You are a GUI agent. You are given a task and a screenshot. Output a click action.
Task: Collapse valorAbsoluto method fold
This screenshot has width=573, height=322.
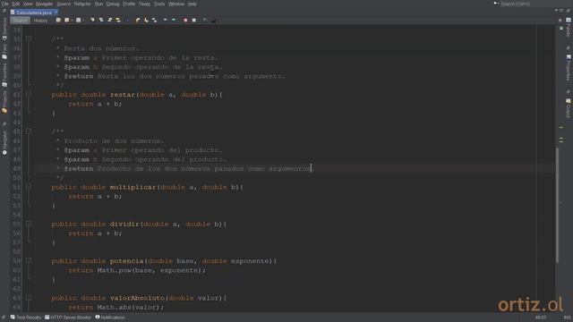point(29,298)
